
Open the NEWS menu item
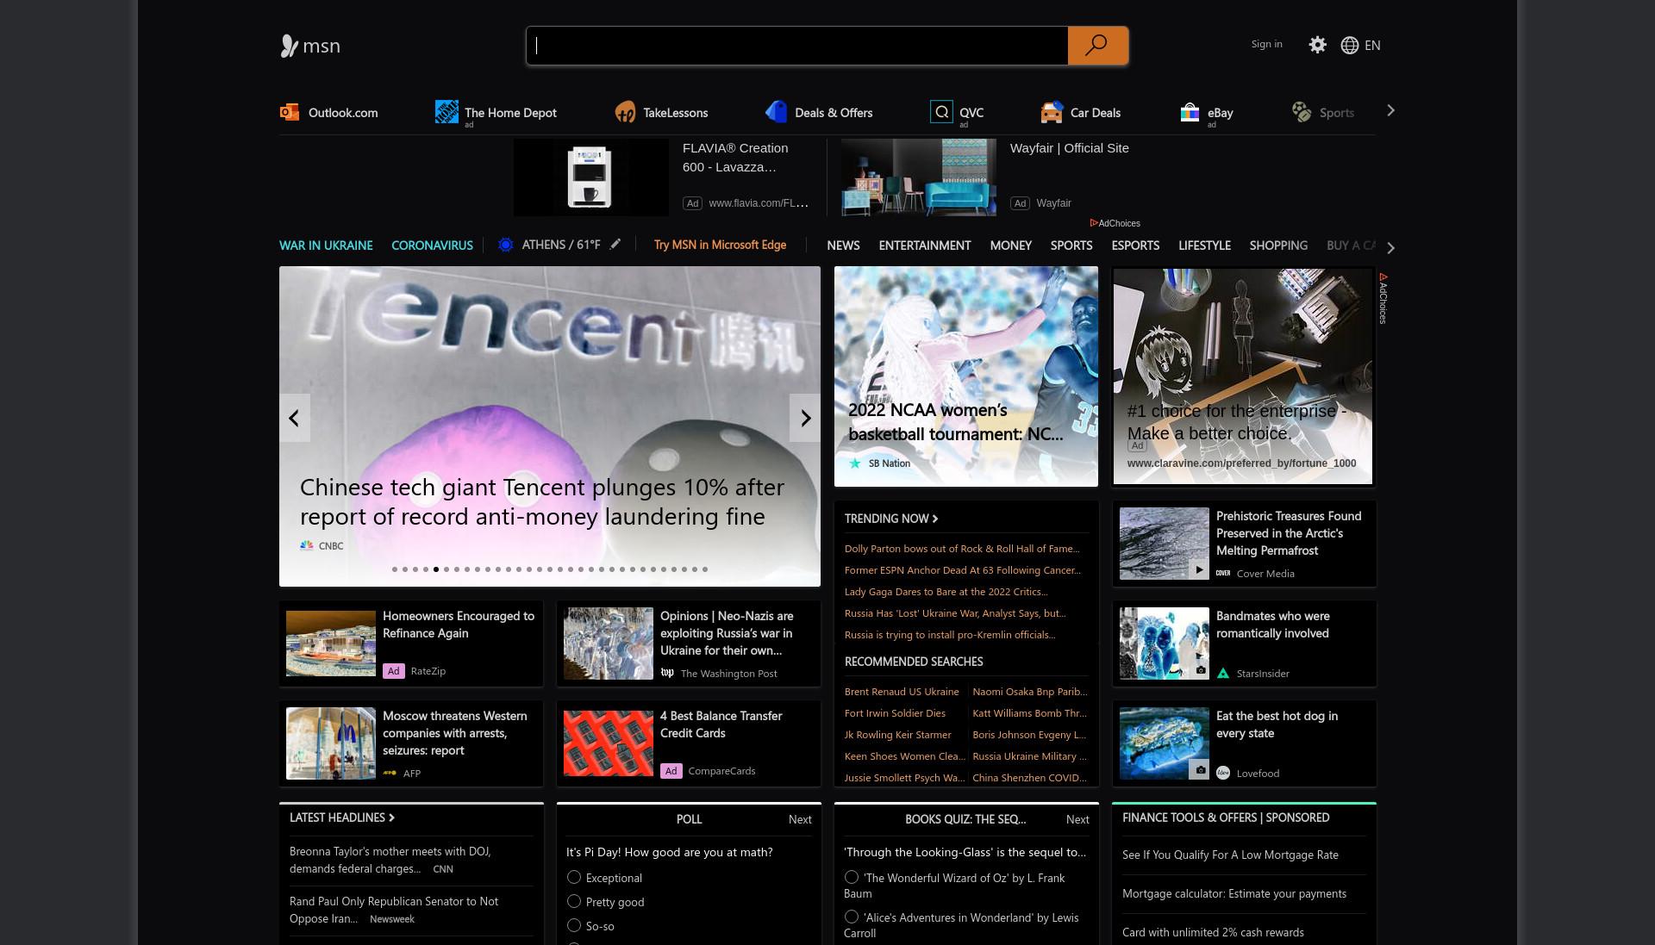click(x=843, y=246)
